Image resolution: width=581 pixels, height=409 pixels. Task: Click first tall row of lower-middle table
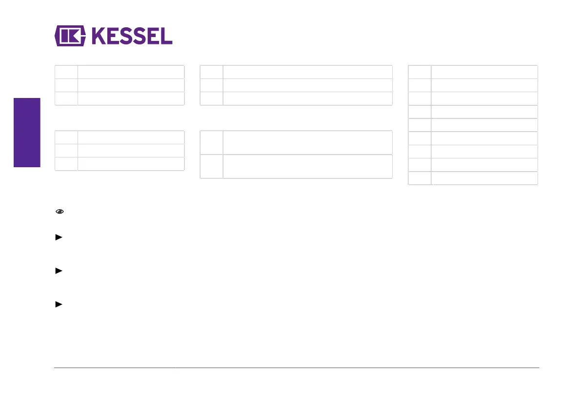click(x=297, y=142)
